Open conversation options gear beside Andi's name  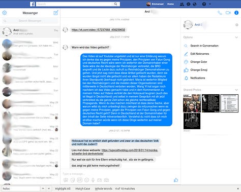[x=237, y=25]
